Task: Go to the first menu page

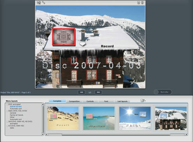Action: [x=81, y=92]
